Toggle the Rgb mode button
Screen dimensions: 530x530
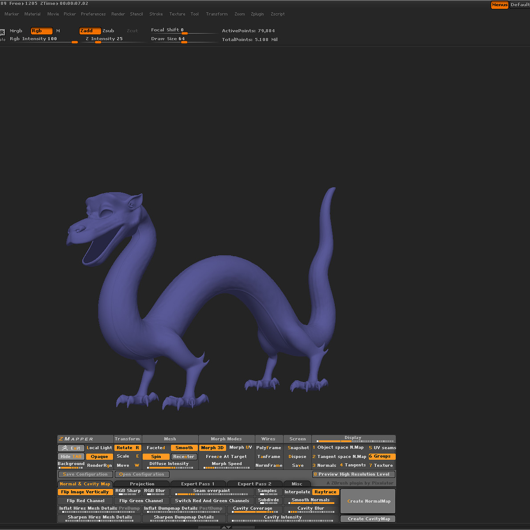tap(42, 31)
